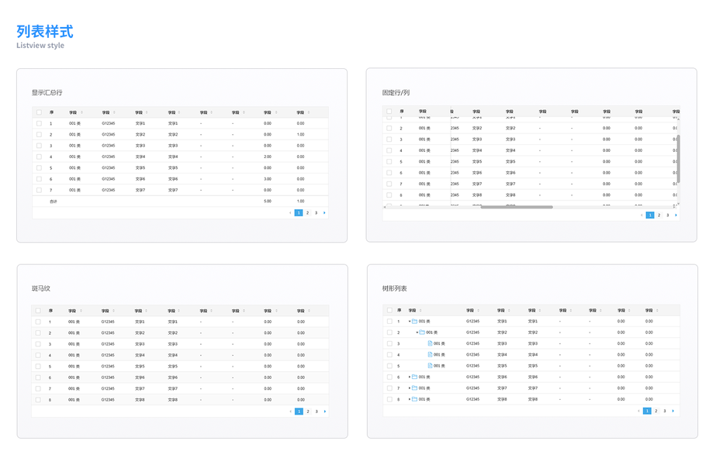Click the 合计 summary row label
716x465 pixels.
click(54, 201)
